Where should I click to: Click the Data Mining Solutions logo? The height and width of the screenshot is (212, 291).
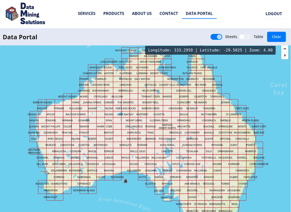25,14
